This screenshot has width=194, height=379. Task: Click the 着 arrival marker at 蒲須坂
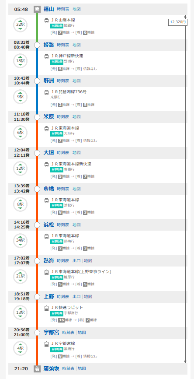pyautogui.click(x=37, y=369)
